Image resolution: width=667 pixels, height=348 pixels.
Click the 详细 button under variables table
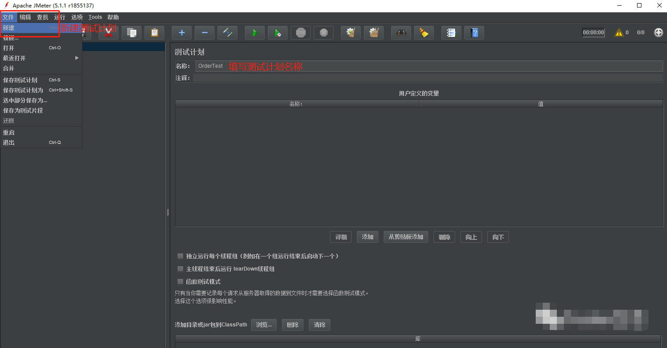pyautogui.click(x=341, y=237)
